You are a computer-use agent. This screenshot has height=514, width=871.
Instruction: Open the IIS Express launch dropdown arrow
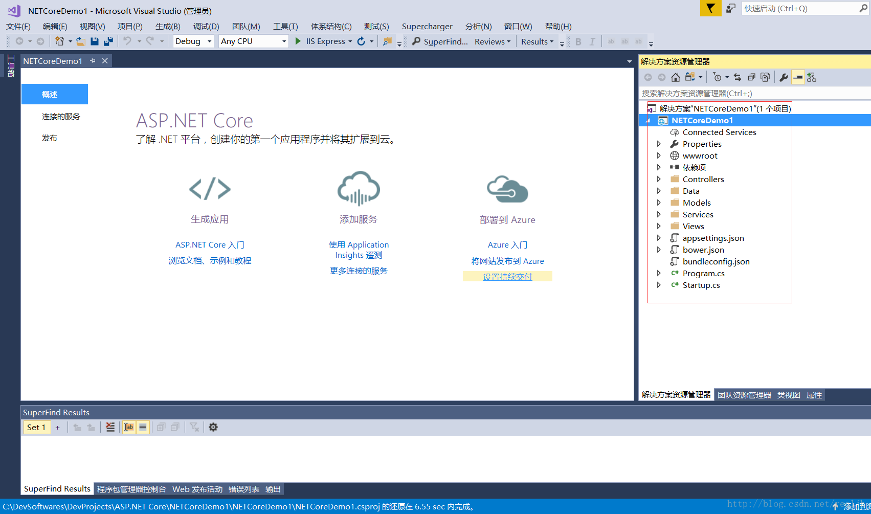(x=350, y=41)
